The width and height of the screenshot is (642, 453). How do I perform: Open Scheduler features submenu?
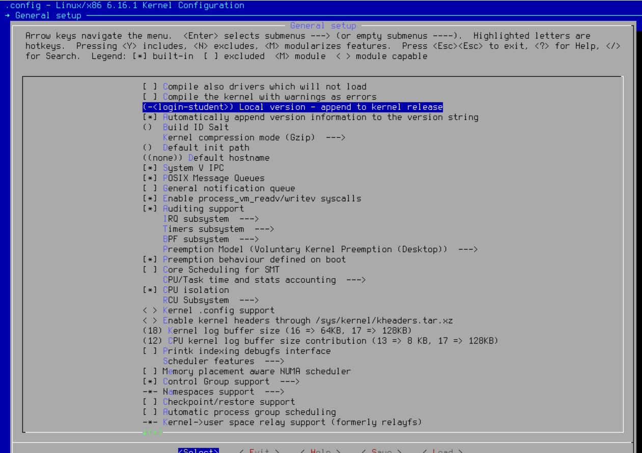click(224, 361)
